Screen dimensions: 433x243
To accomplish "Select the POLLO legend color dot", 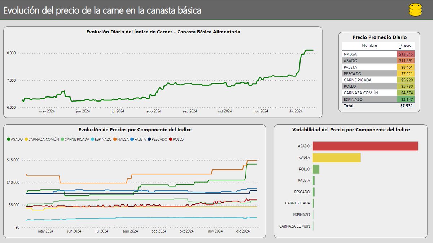I will coord(170,140).
